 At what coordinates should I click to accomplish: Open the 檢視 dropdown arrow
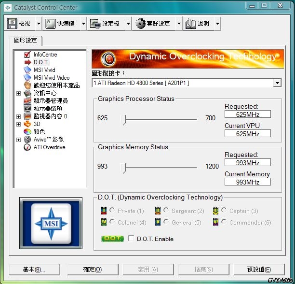pos(39,24)
